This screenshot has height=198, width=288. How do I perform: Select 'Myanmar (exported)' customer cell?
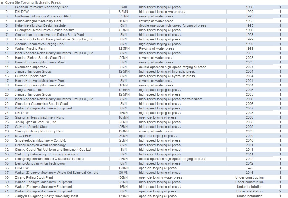tap(31, 67)
